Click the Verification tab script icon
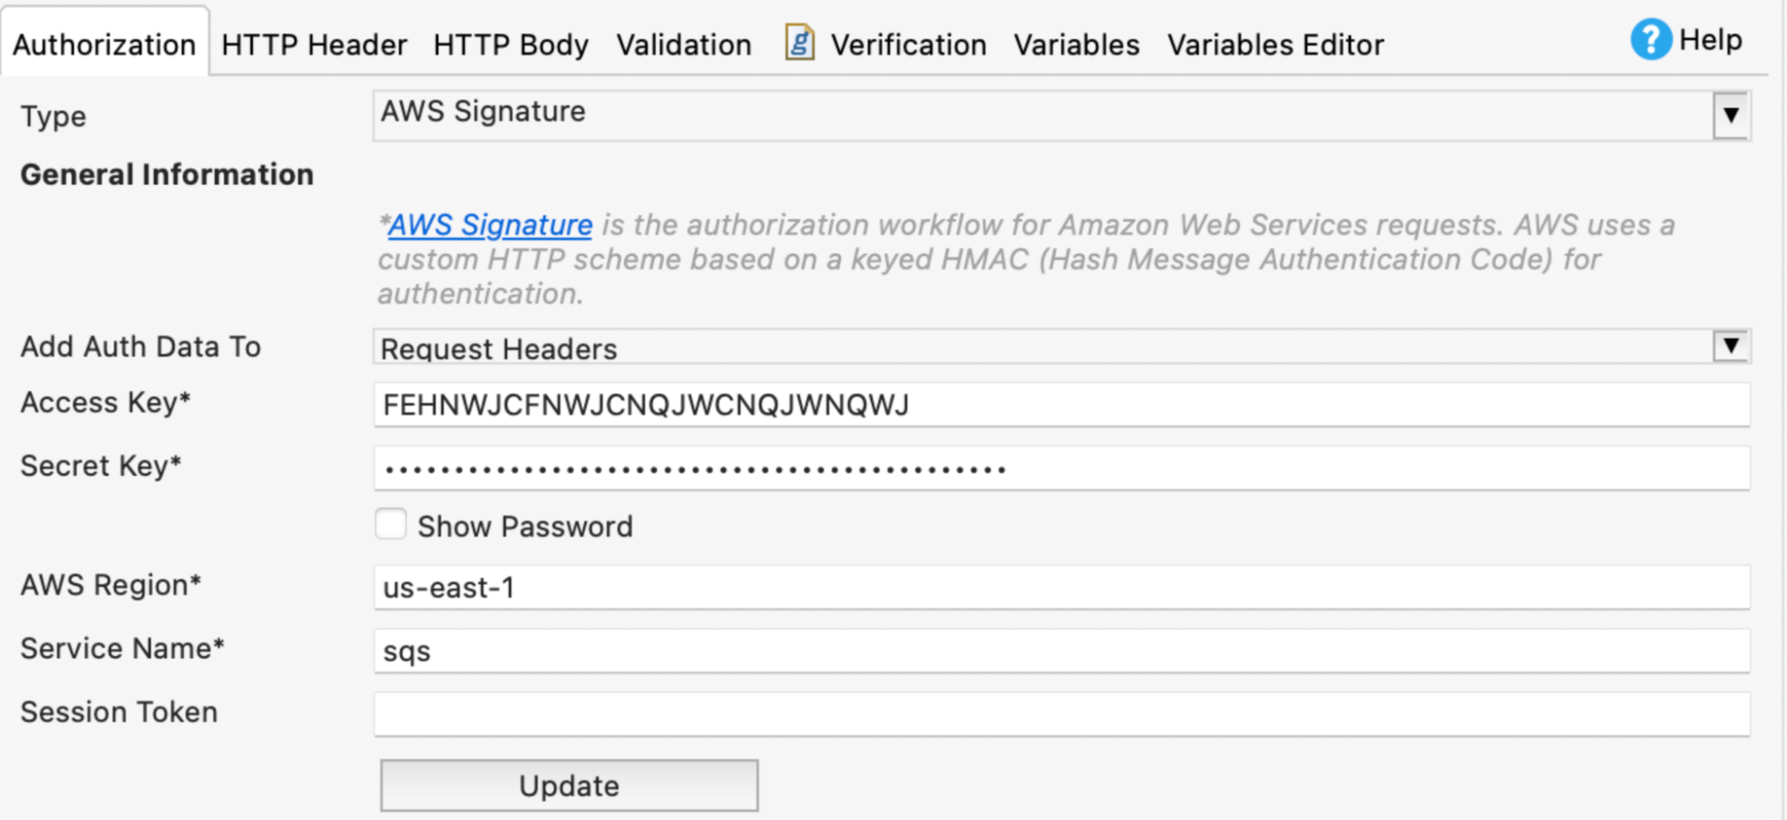 pyautogui.click(x=799, y=42)
